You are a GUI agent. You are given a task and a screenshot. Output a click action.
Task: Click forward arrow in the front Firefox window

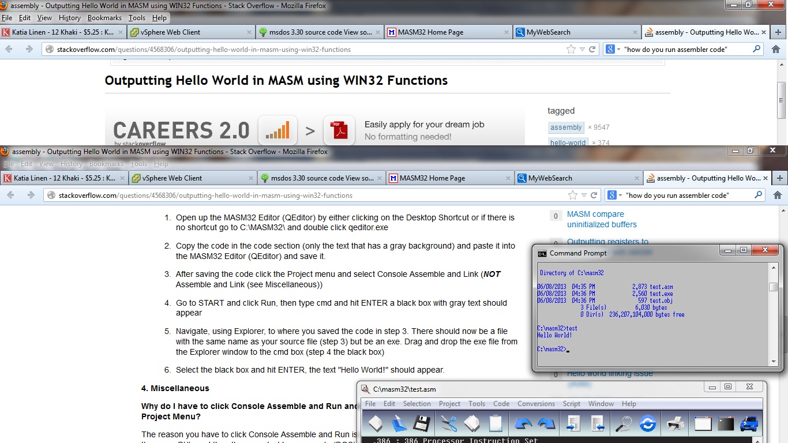(31, 195)
